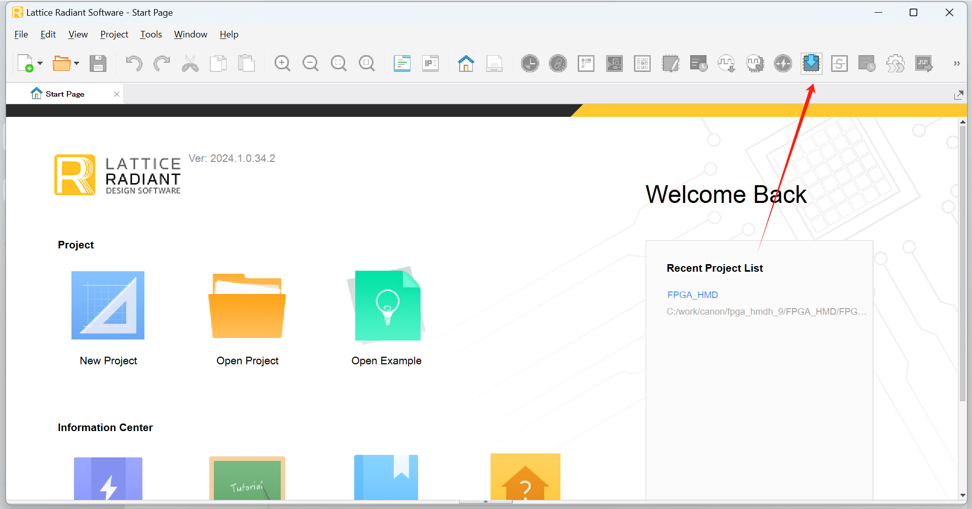Click the Undo arrow icon
The height and width of the screenshot is (509, 972).
tap(134, 63)
